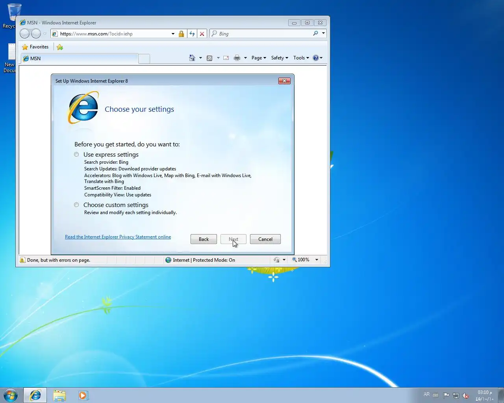Stop page loading with the red X
This screenshot has width=504, height=403.
click(x=202, y=34)
